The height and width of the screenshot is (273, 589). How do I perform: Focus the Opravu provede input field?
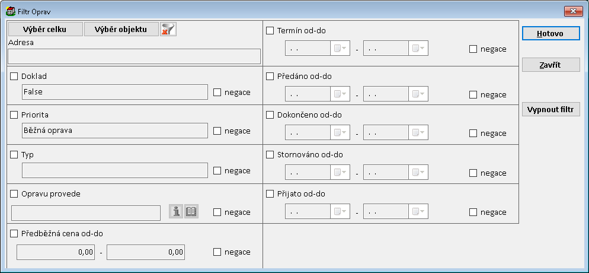pyautogui.click(x=86, y=212)
